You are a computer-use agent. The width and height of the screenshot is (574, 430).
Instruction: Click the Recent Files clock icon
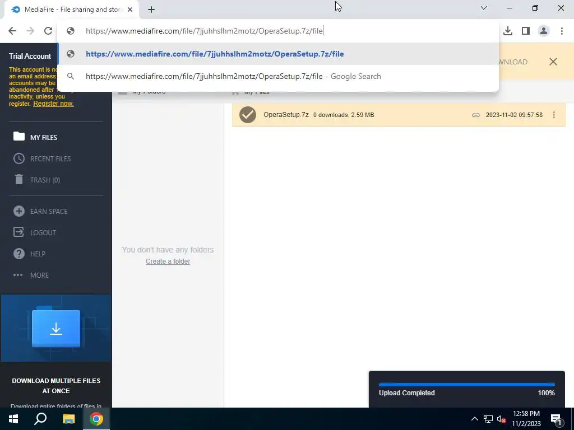coord(18,158)
